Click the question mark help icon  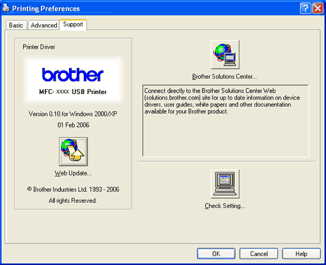306,8
